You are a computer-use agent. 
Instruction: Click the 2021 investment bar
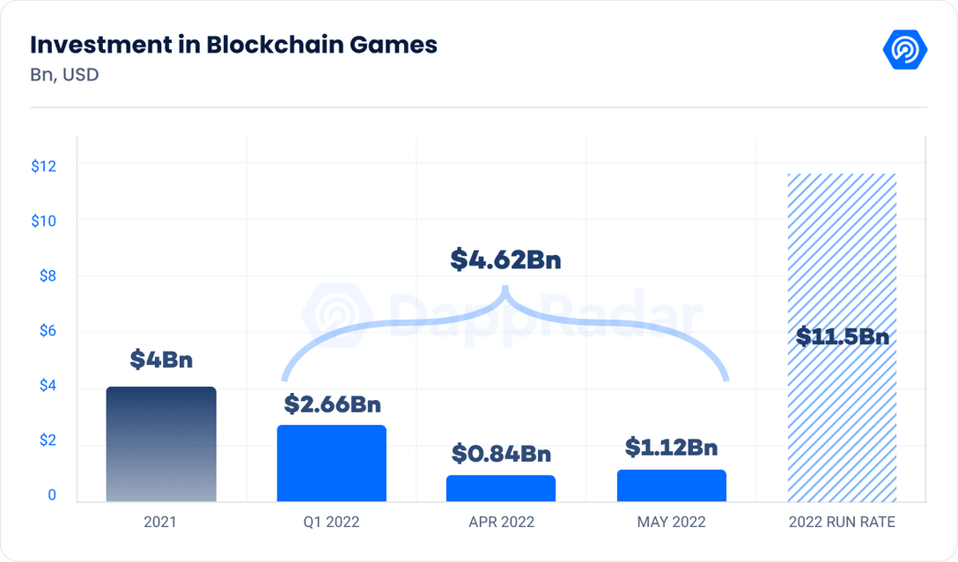[x=161, y=444]
